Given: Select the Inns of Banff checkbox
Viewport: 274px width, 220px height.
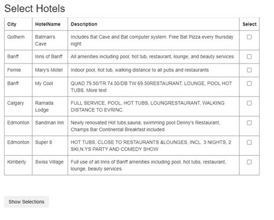Looking at the screenshot, I should [249, 57].
